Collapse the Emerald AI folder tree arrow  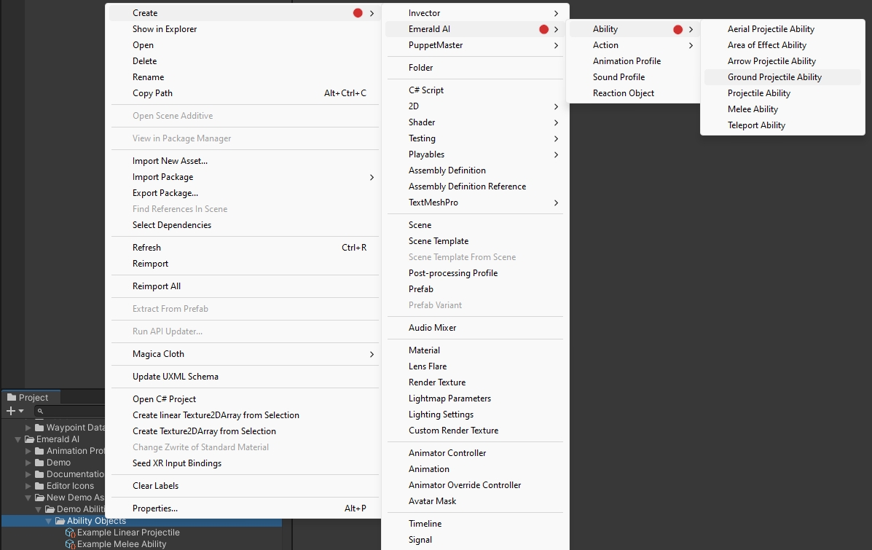[x=18, y=439]
